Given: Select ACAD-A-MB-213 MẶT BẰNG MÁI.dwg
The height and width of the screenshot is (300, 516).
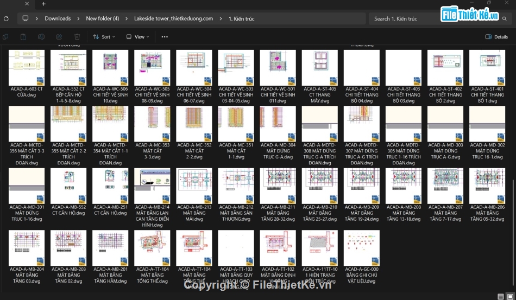Looking at the screenshot, I should 194,195.
